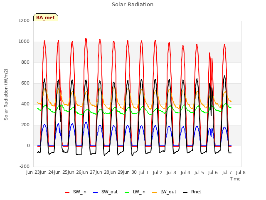Click the 800 y-axis tick label
Viewport: 266px width, 200px height.
point(25,62)
